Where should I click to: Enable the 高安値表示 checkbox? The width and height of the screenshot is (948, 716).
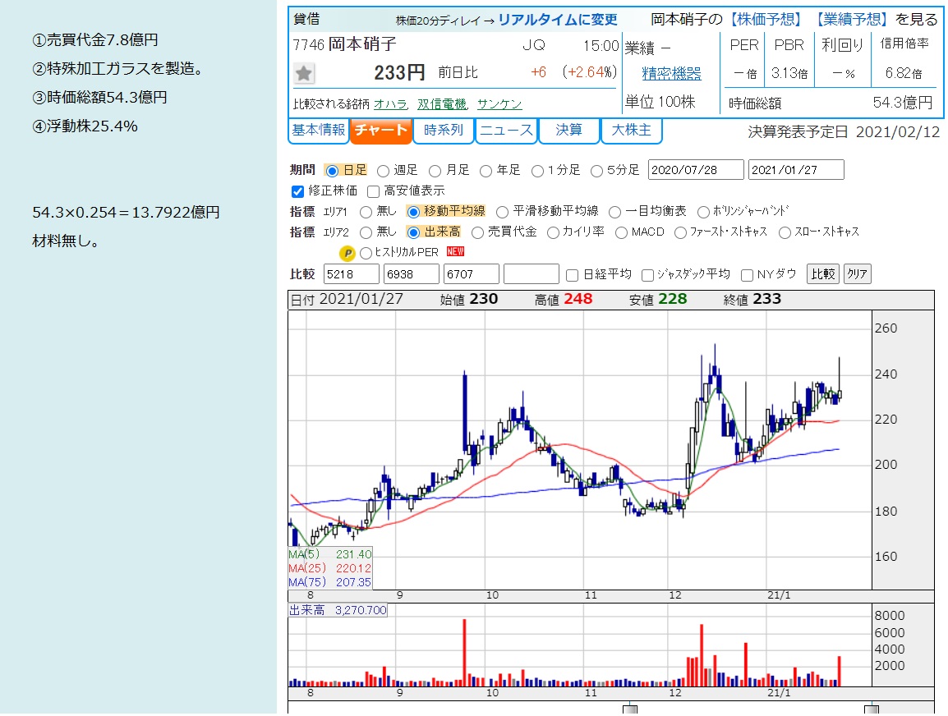click(373, 191)
